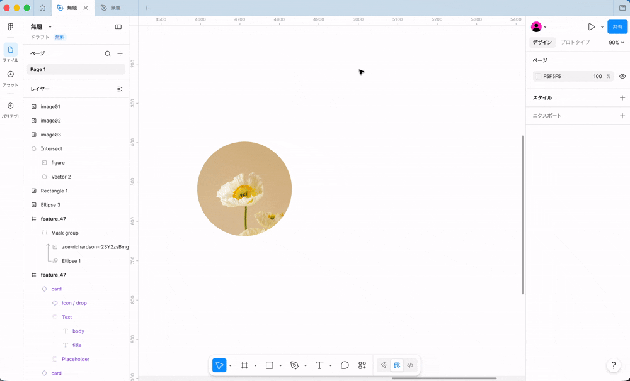Open the Pen tool options dropdown
The width and height of the screenshot is (630, 381).
click(x=306, y=365)
